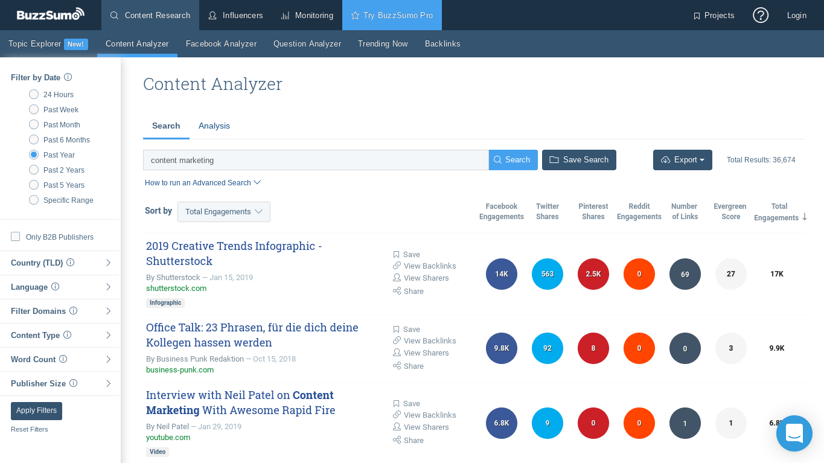Click the Total Engagements sort arrow
Screen dimensions: 824x463
tap(805, 217)
